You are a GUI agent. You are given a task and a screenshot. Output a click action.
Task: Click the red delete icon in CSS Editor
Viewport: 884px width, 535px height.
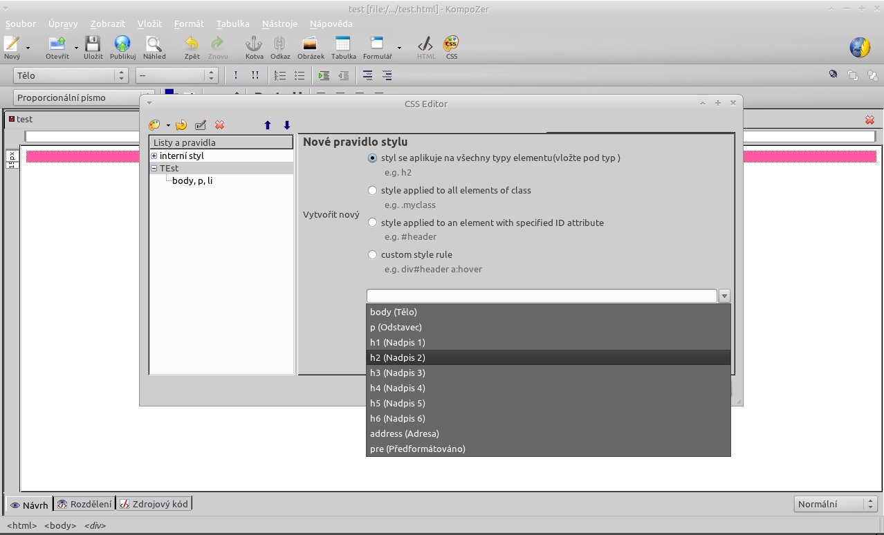[219, 125]
